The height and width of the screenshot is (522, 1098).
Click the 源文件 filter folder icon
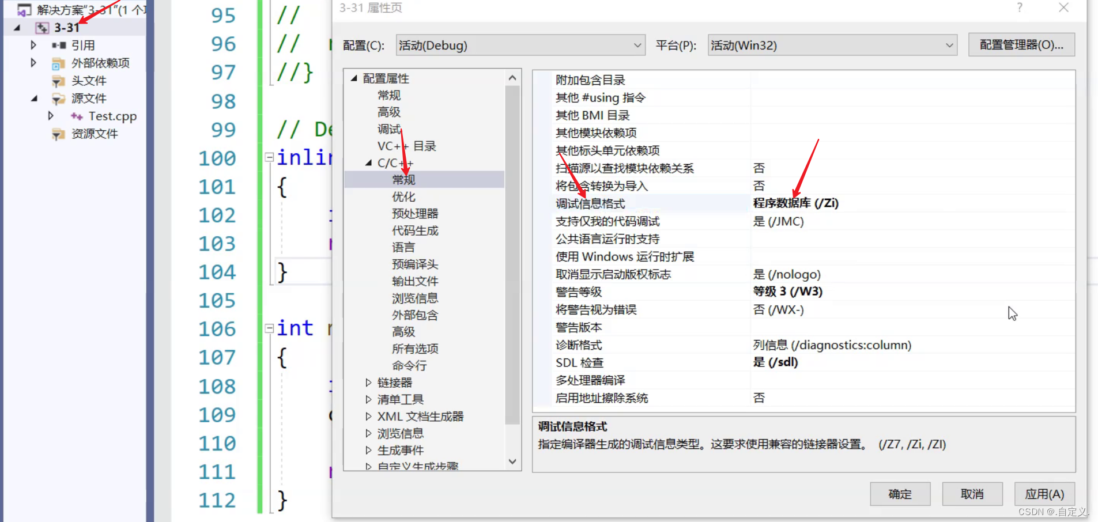[x=58, y=99]
